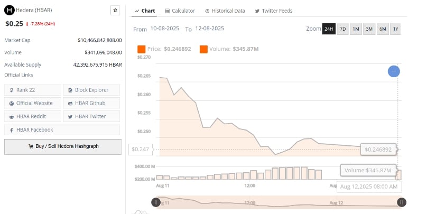
Task: Click the shopping cart icon on Buy button
Action: pyautogui.click(x=31, y=146)
